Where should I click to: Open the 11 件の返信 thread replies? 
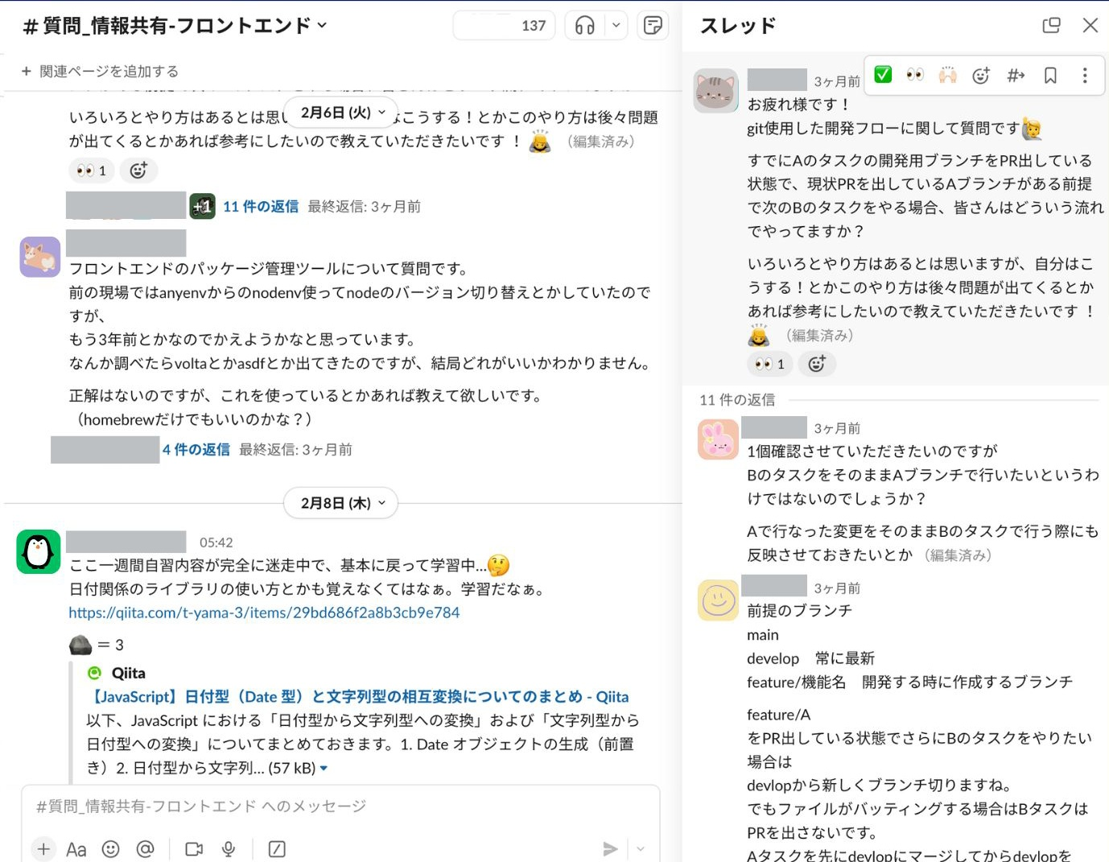261,207
